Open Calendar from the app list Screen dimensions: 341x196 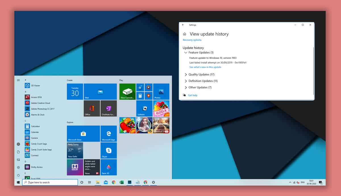tap(32, 132)
